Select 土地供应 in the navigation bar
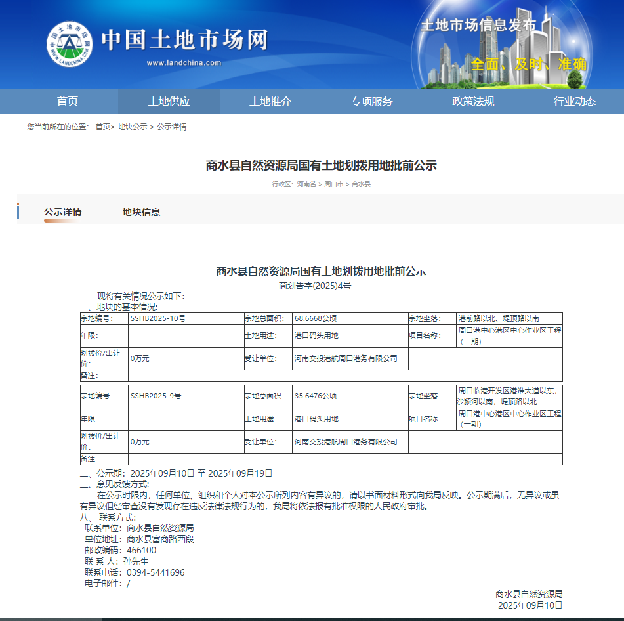 (169, 101)
